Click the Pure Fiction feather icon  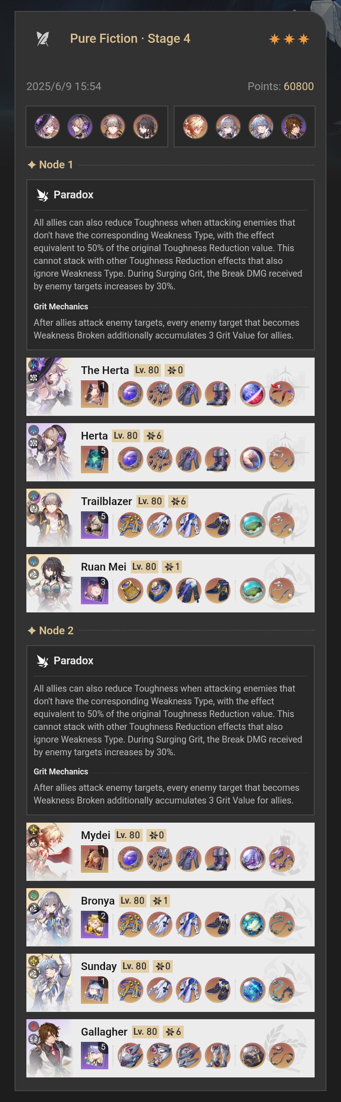(43, 39)
